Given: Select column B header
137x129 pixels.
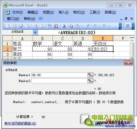Looking at the screenshot, I should [x=42, y=38].
